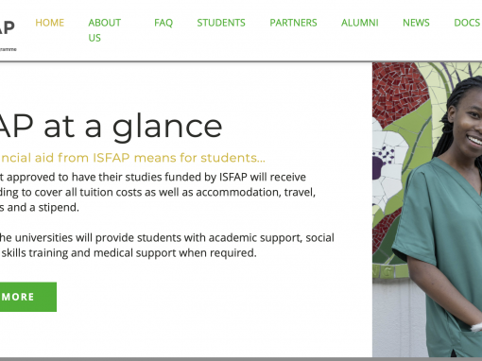Select STUDENTS in the navigation bar

tap(221, 23)
